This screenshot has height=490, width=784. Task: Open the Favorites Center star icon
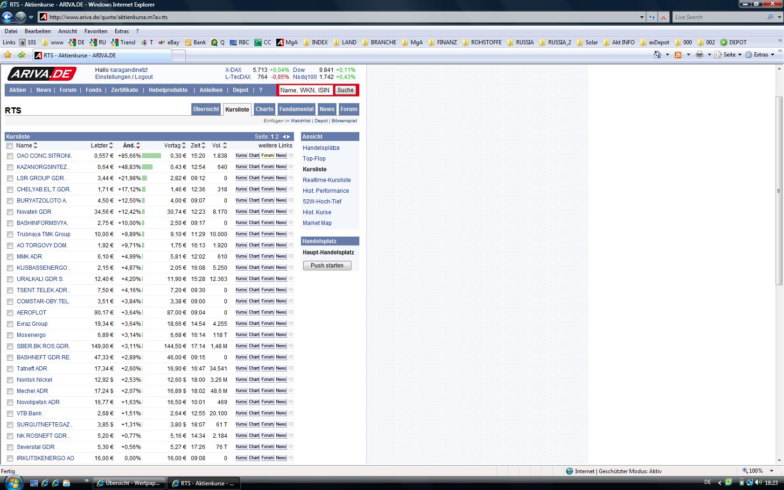[x=8, y=55]
